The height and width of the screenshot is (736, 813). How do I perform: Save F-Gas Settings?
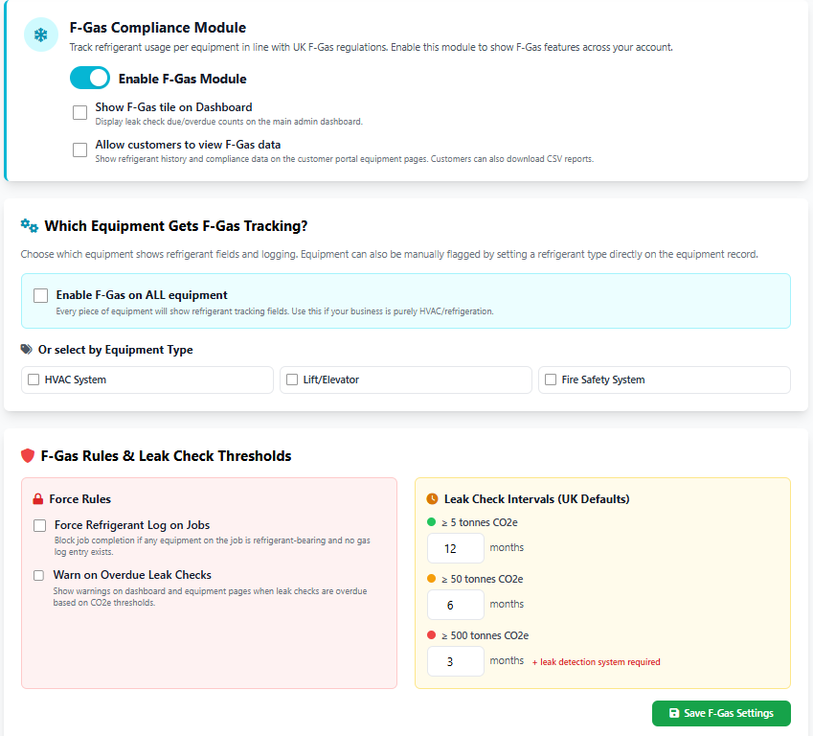tap(721, 713)
